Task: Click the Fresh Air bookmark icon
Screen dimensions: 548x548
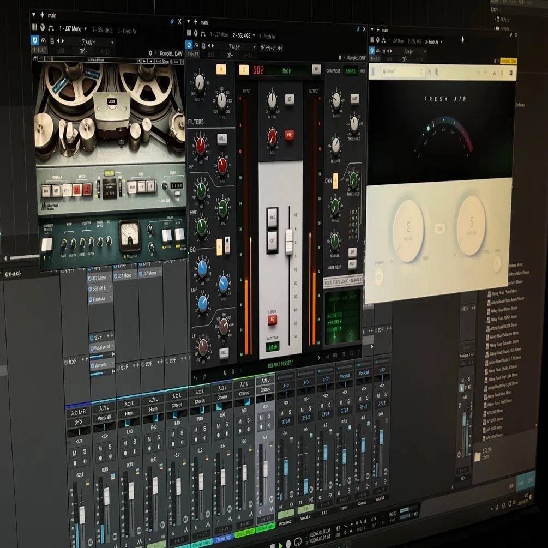Action: pyautogui.click(x=510, y=73)
